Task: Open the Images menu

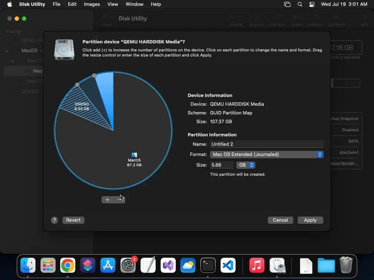Action: tap(92, 4)
